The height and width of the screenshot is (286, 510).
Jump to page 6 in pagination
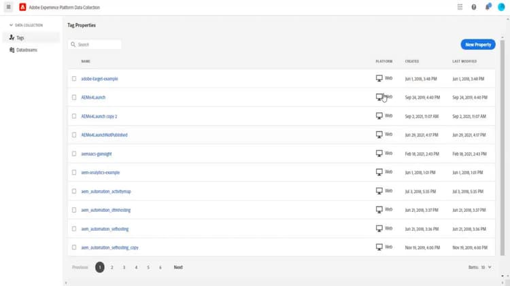click(160, 268)
